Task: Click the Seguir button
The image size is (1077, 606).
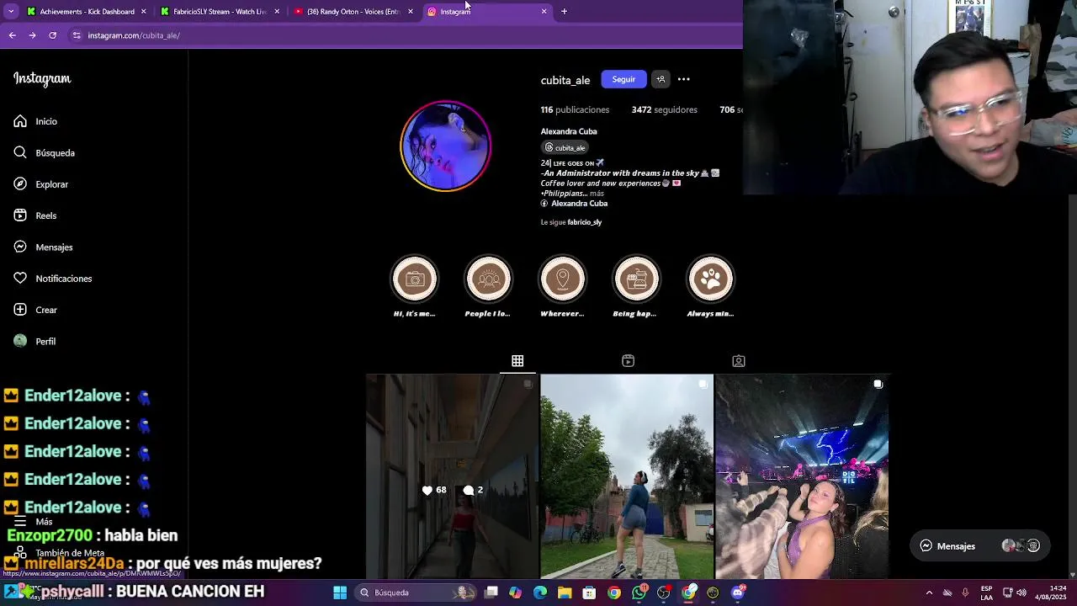Action: [x=623, y=79]
